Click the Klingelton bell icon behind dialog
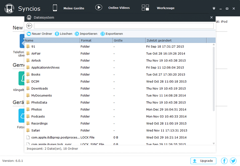 (22, 78)
